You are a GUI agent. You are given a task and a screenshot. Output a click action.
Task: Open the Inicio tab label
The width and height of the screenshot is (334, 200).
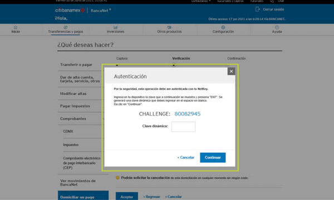pos(16,32)
